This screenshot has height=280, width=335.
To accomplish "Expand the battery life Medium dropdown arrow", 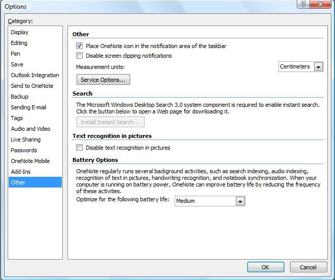I will (x=240, y=201).
